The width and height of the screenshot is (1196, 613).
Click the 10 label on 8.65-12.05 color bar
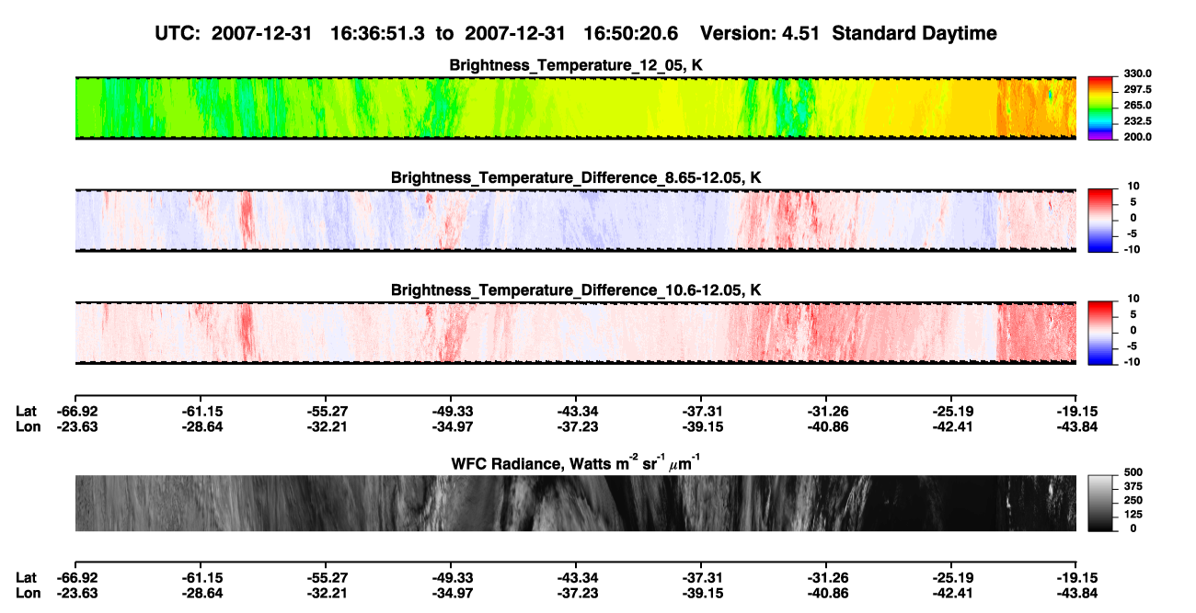pos(1133,186)
